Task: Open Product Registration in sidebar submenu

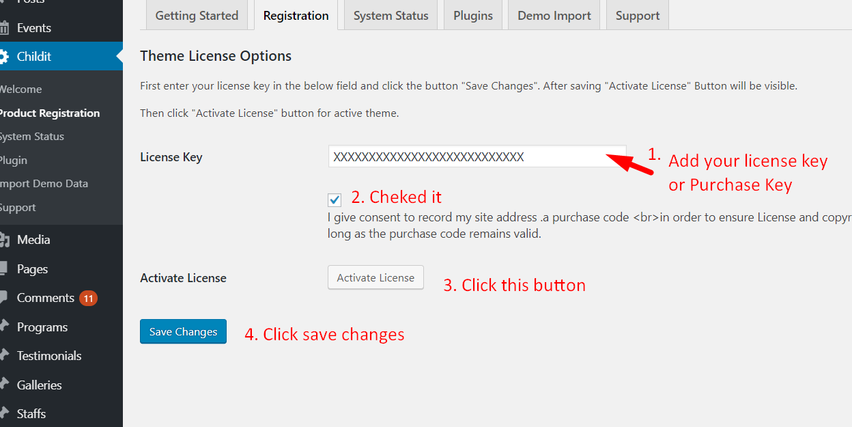Action: coord(49,113)
